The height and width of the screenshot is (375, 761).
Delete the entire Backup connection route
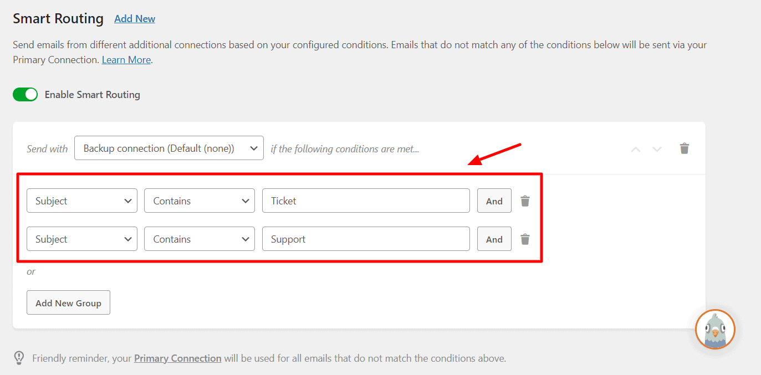685,148
